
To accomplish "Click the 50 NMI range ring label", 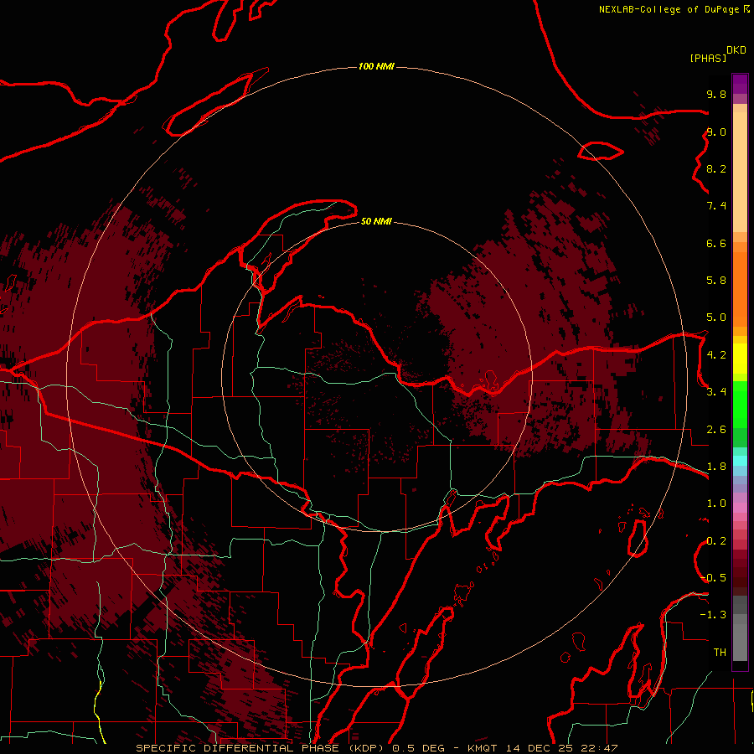I will point(376,221).
